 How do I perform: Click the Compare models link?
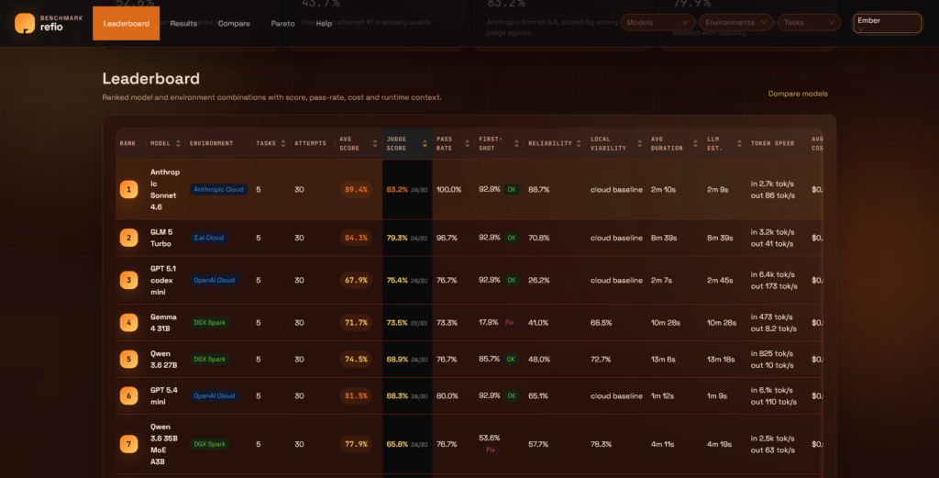coord(798,94)
